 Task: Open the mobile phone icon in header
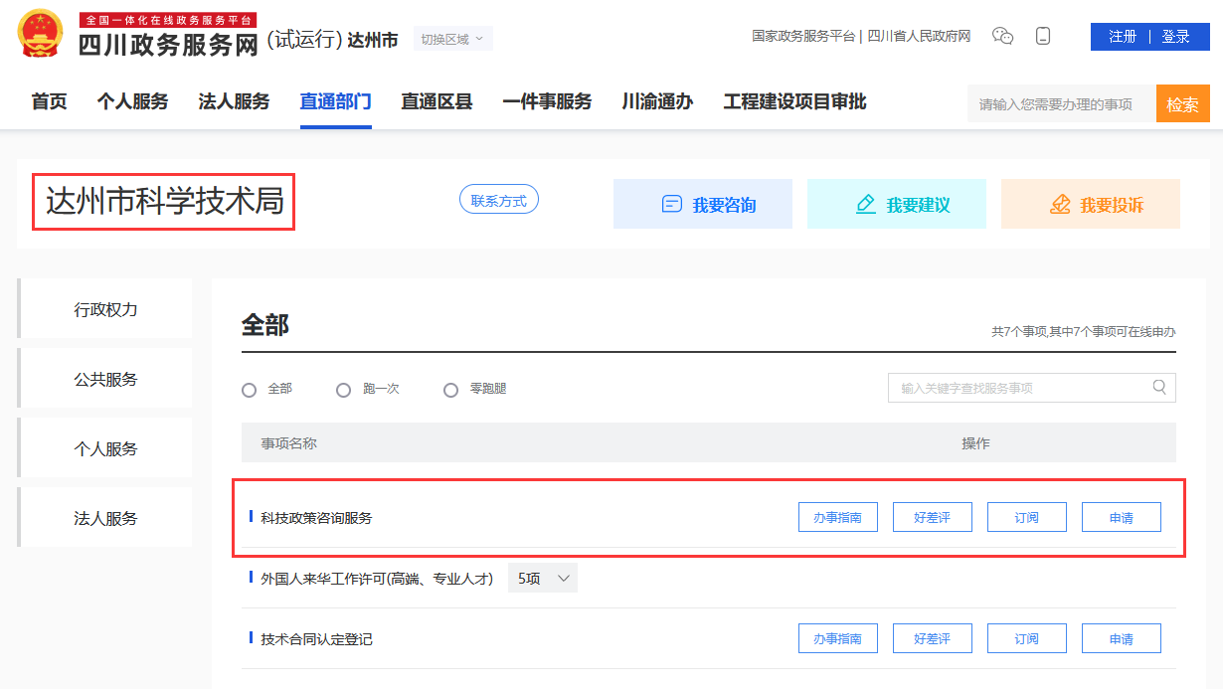(x=1043, y=37)
